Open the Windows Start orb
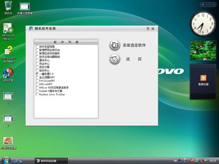219x164 pixels. pyautogui.click(x=6, y=160)
